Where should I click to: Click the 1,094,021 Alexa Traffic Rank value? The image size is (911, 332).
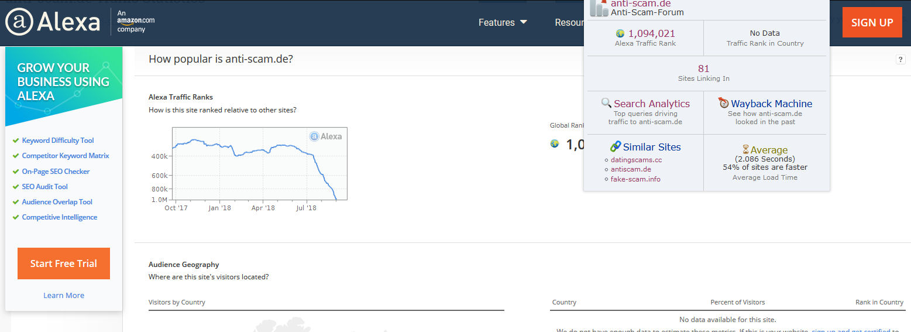coord(651,33)
